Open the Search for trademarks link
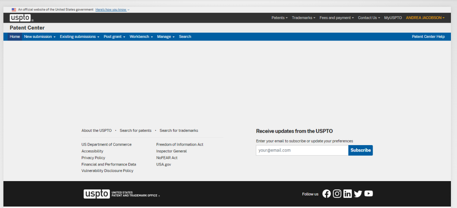457x208 pixels. click(x=179, y=130)
